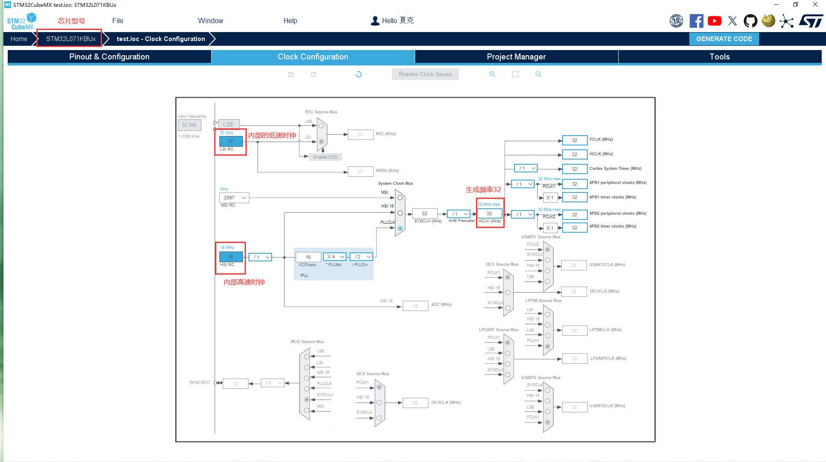The image size is (826, 462).
Task: Select MSI in System Clock Mux
Action: pyautogui.click(x=400, y=198)
